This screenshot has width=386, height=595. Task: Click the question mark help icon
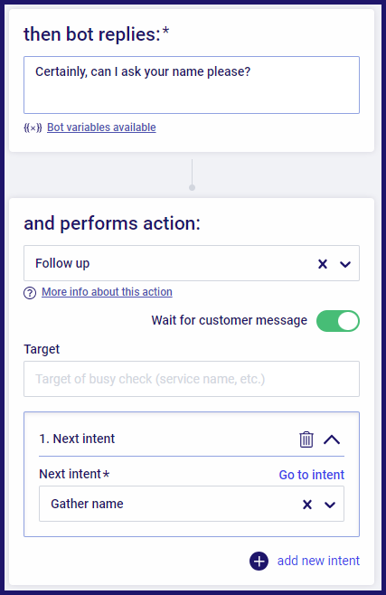pyautogui.click(x=30, y=293)
